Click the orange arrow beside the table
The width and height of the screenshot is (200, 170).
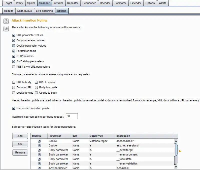[x=180, y=151]
